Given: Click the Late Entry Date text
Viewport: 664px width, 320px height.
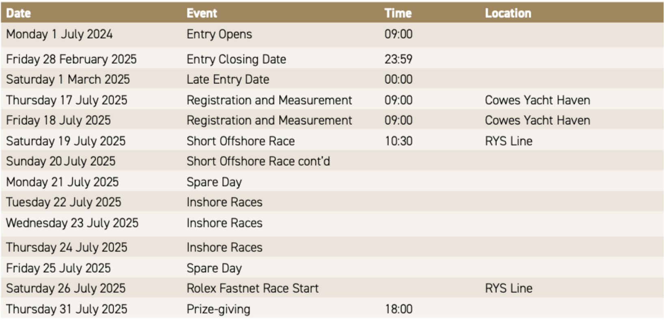Looking at the screenshot, I should pyautogui.click(x=228, y=79).
